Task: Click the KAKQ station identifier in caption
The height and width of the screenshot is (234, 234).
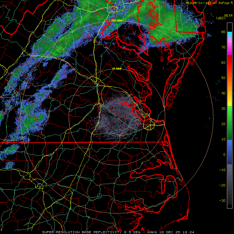Action: 152,232
